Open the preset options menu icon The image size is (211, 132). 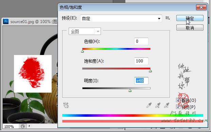tap(168, 18)
